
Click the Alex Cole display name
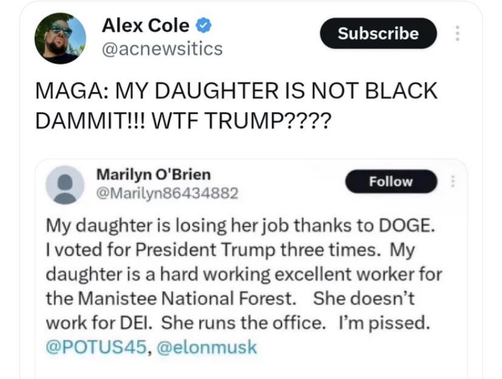(x=145, y=25)
